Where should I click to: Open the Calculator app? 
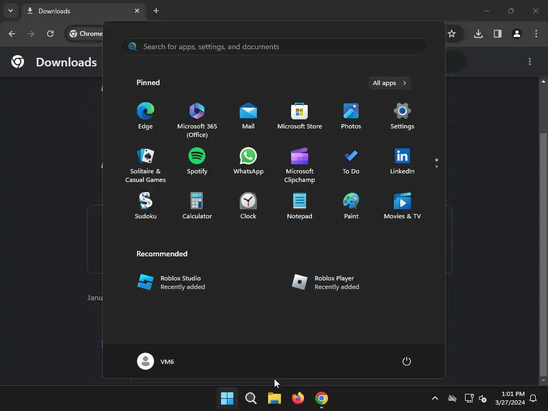(x=197, y=206)
